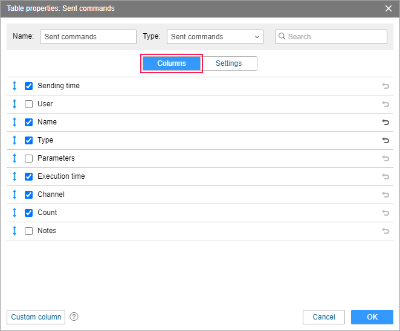This screenshot has height=331, width=400.
Task: Click the reset arrow for Count row
Action: pyautogui.click(x=385, y=213)
